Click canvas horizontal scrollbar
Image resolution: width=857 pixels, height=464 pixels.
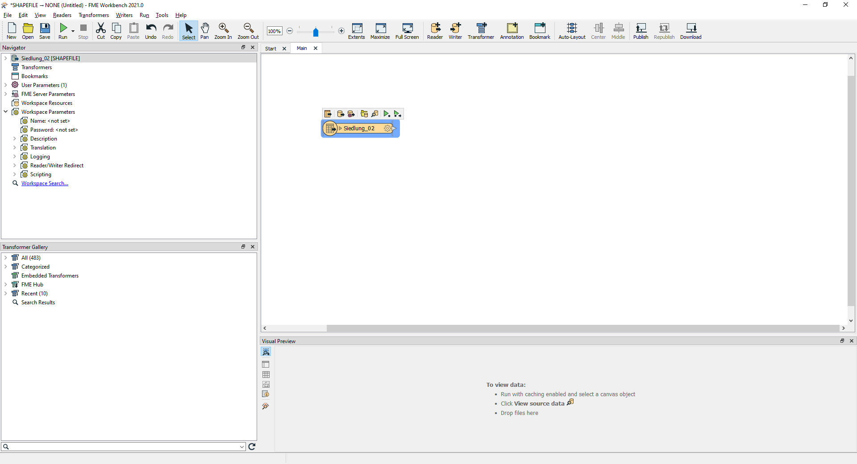pos(582,328)
